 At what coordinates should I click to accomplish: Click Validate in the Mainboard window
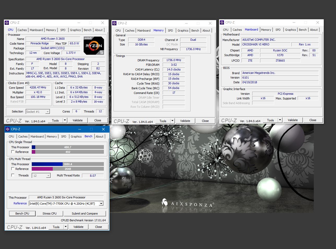click(x=293, y=120)
